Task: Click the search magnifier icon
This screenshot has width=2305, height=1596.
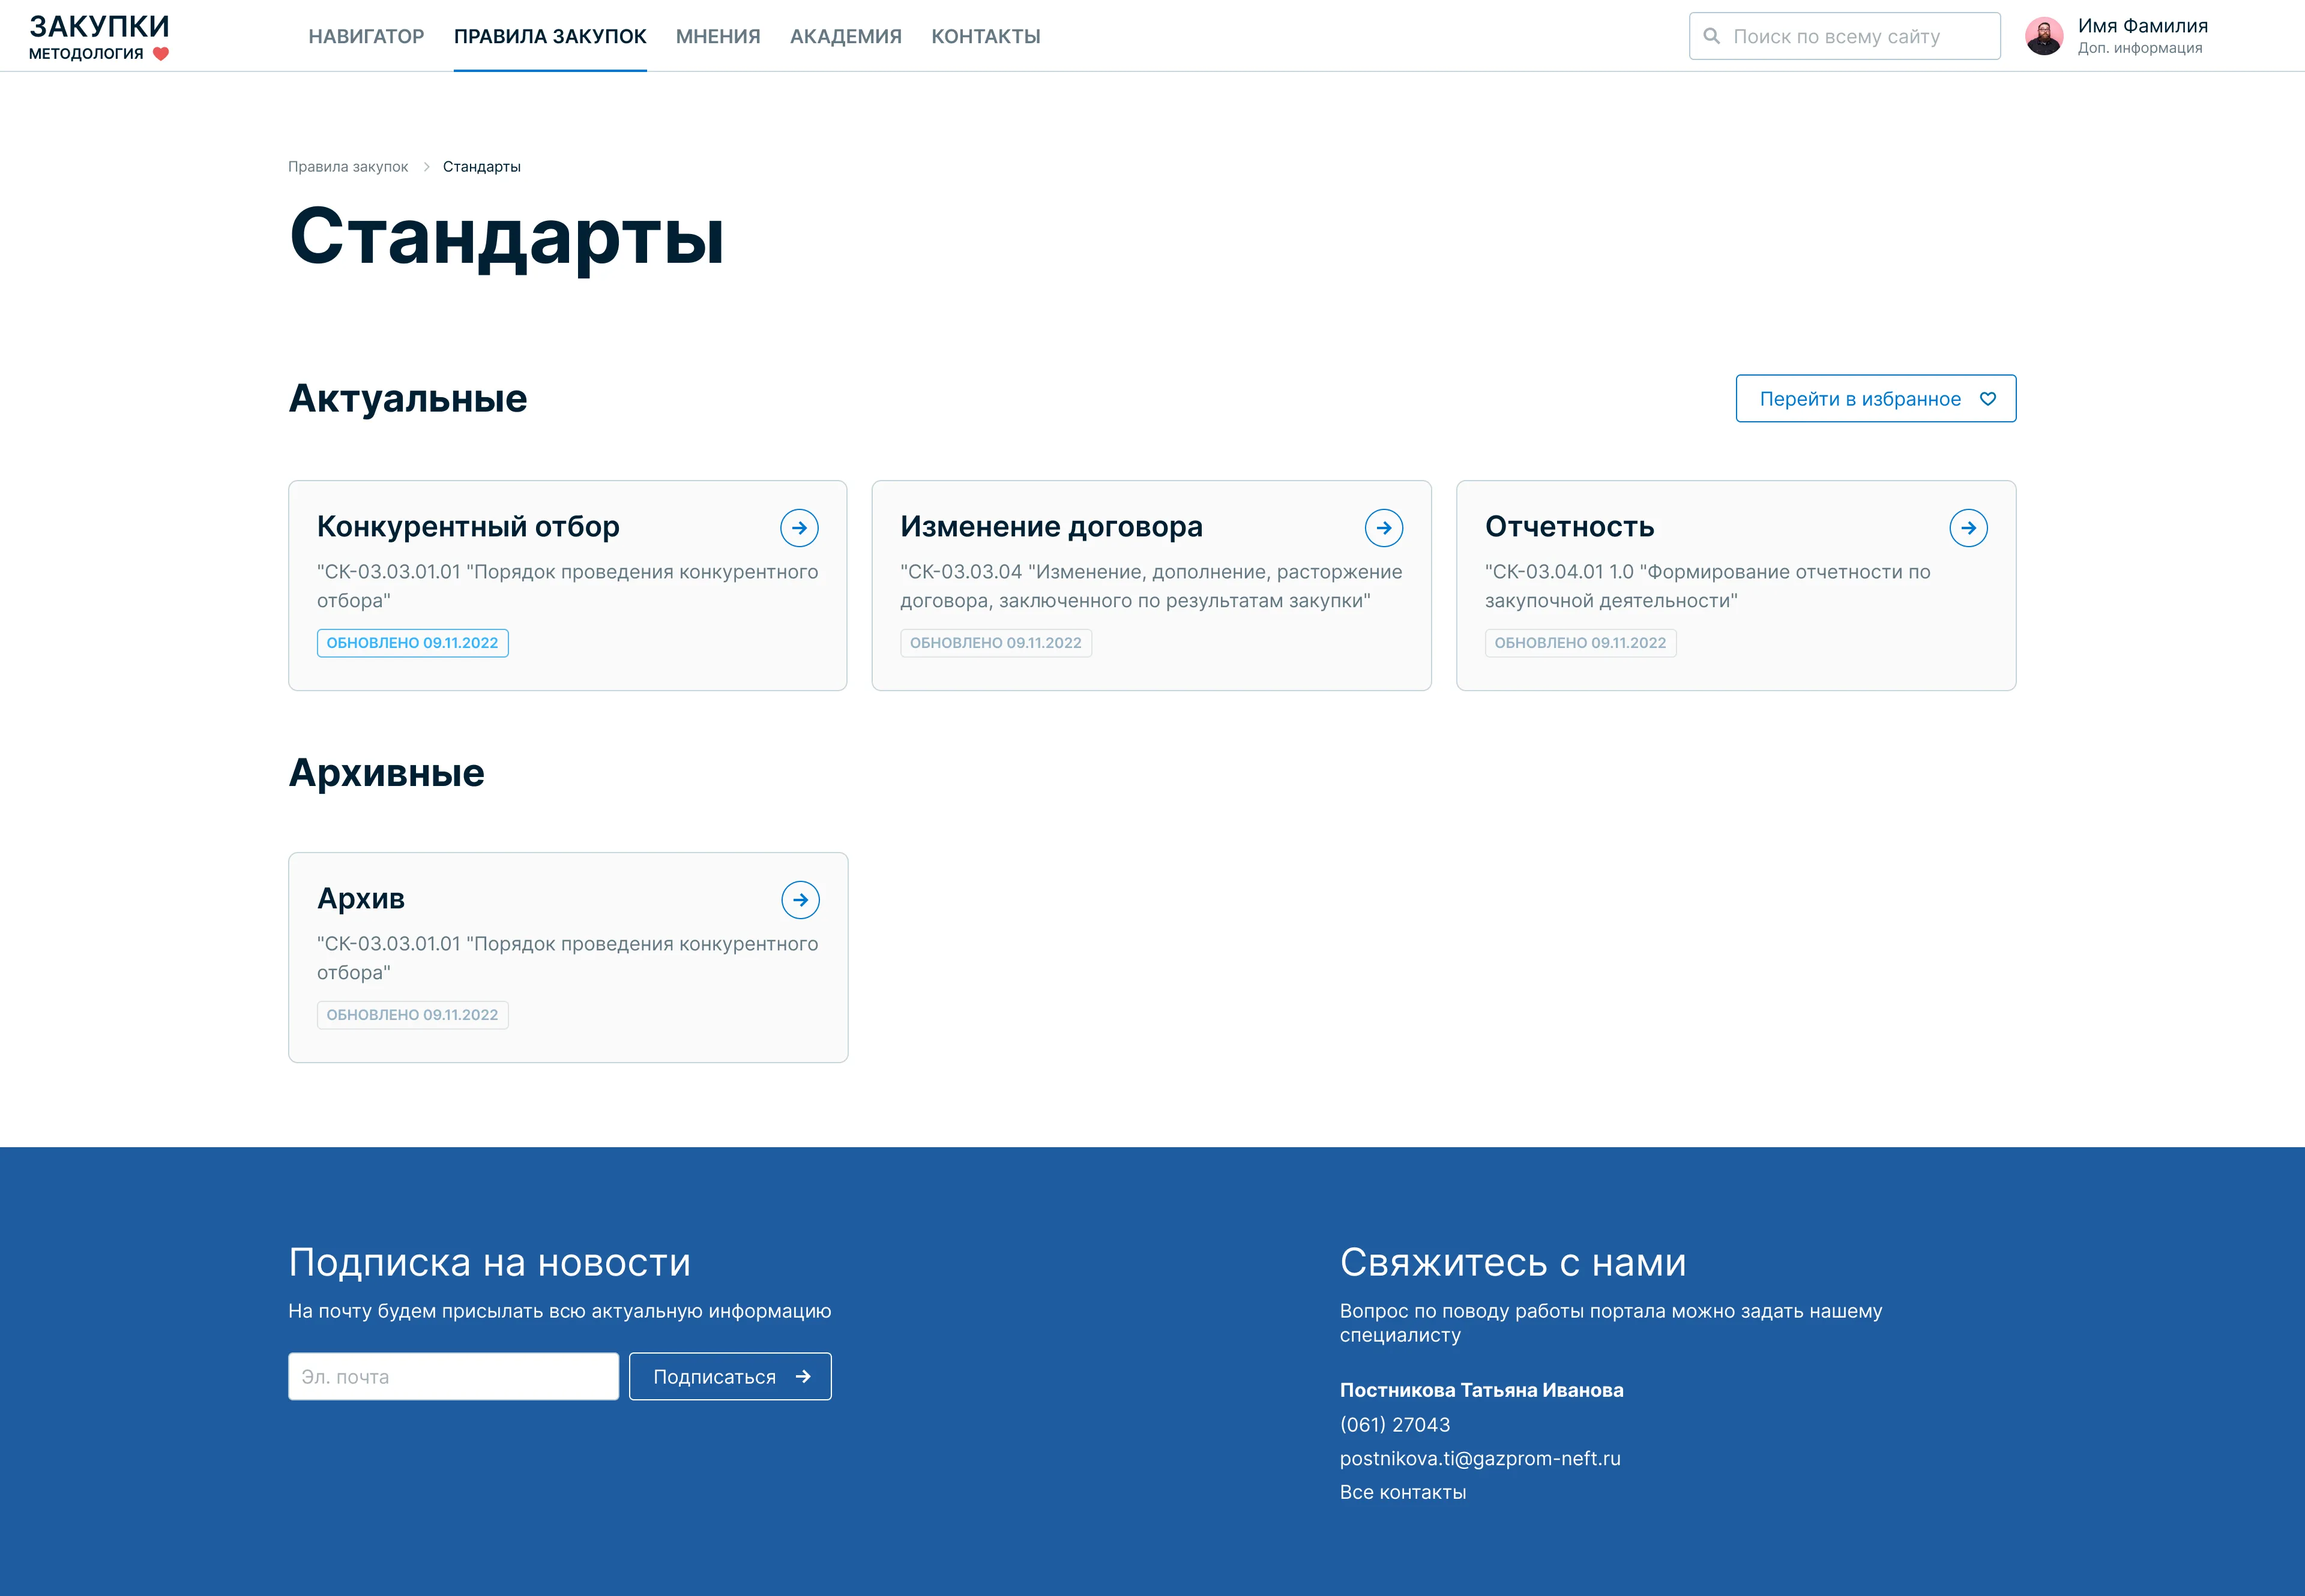Action: [1712, 36]
